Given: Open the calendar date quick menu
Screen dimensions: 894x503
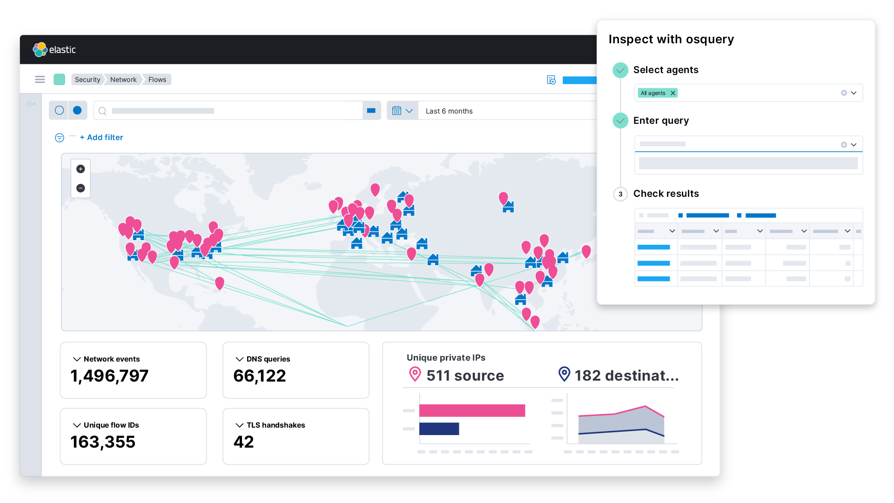Looking at the screenshot, I should pos(403,111).
